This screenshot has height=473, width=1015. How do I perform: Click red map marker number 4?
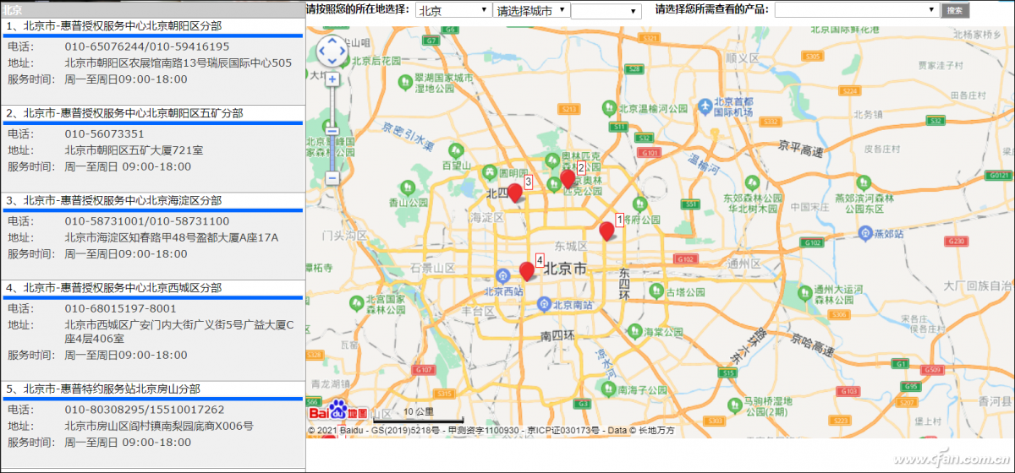point(526,270)
